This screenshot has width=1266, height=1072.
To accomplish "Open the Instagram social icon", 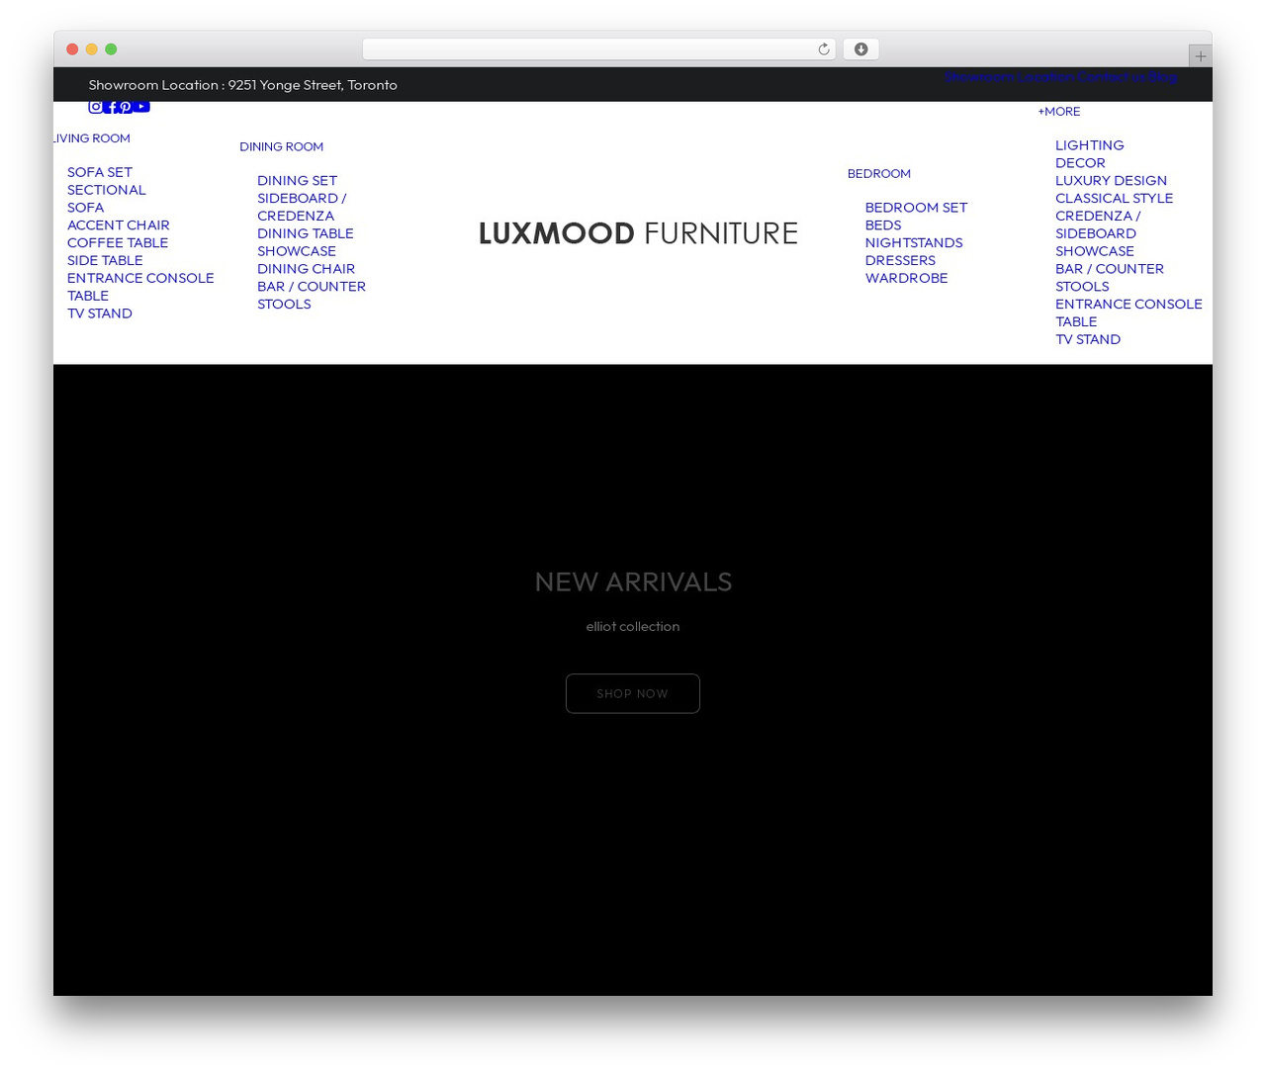I will tap(95, 107).
